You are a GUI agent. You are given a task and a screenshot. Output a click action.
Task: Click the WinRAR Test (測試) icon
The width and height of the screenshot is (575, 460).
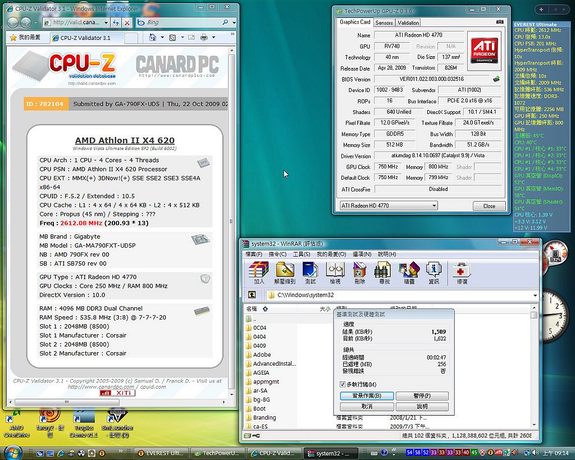tap(310, 273)
